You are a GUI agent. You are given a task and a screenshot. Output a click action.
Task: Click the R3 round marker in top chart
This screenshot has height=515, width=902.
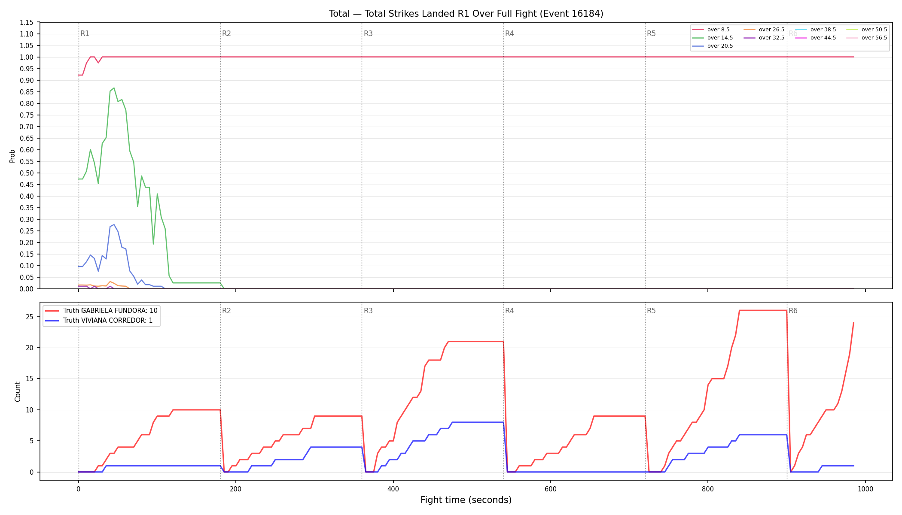[368, 33]
